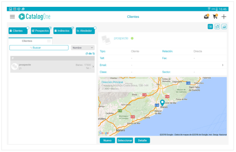Click the P section header
Screen dimensions: 236x152
click(x=52, y=58)
